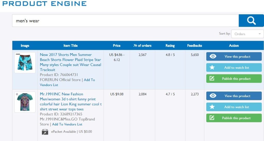Sort by the Price column header

click(117, 45)
